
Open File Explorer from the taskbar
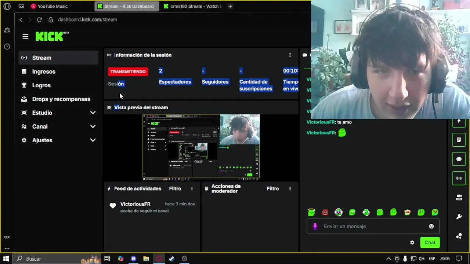(146, 258)
